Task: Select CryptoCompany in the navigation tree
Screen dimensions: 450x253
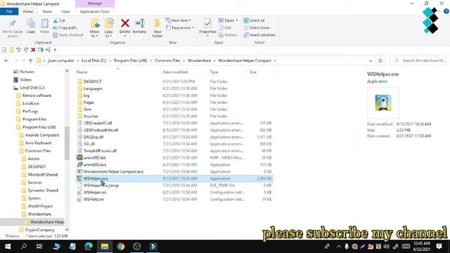Action: pyautogui.click(x=39, y=230)
